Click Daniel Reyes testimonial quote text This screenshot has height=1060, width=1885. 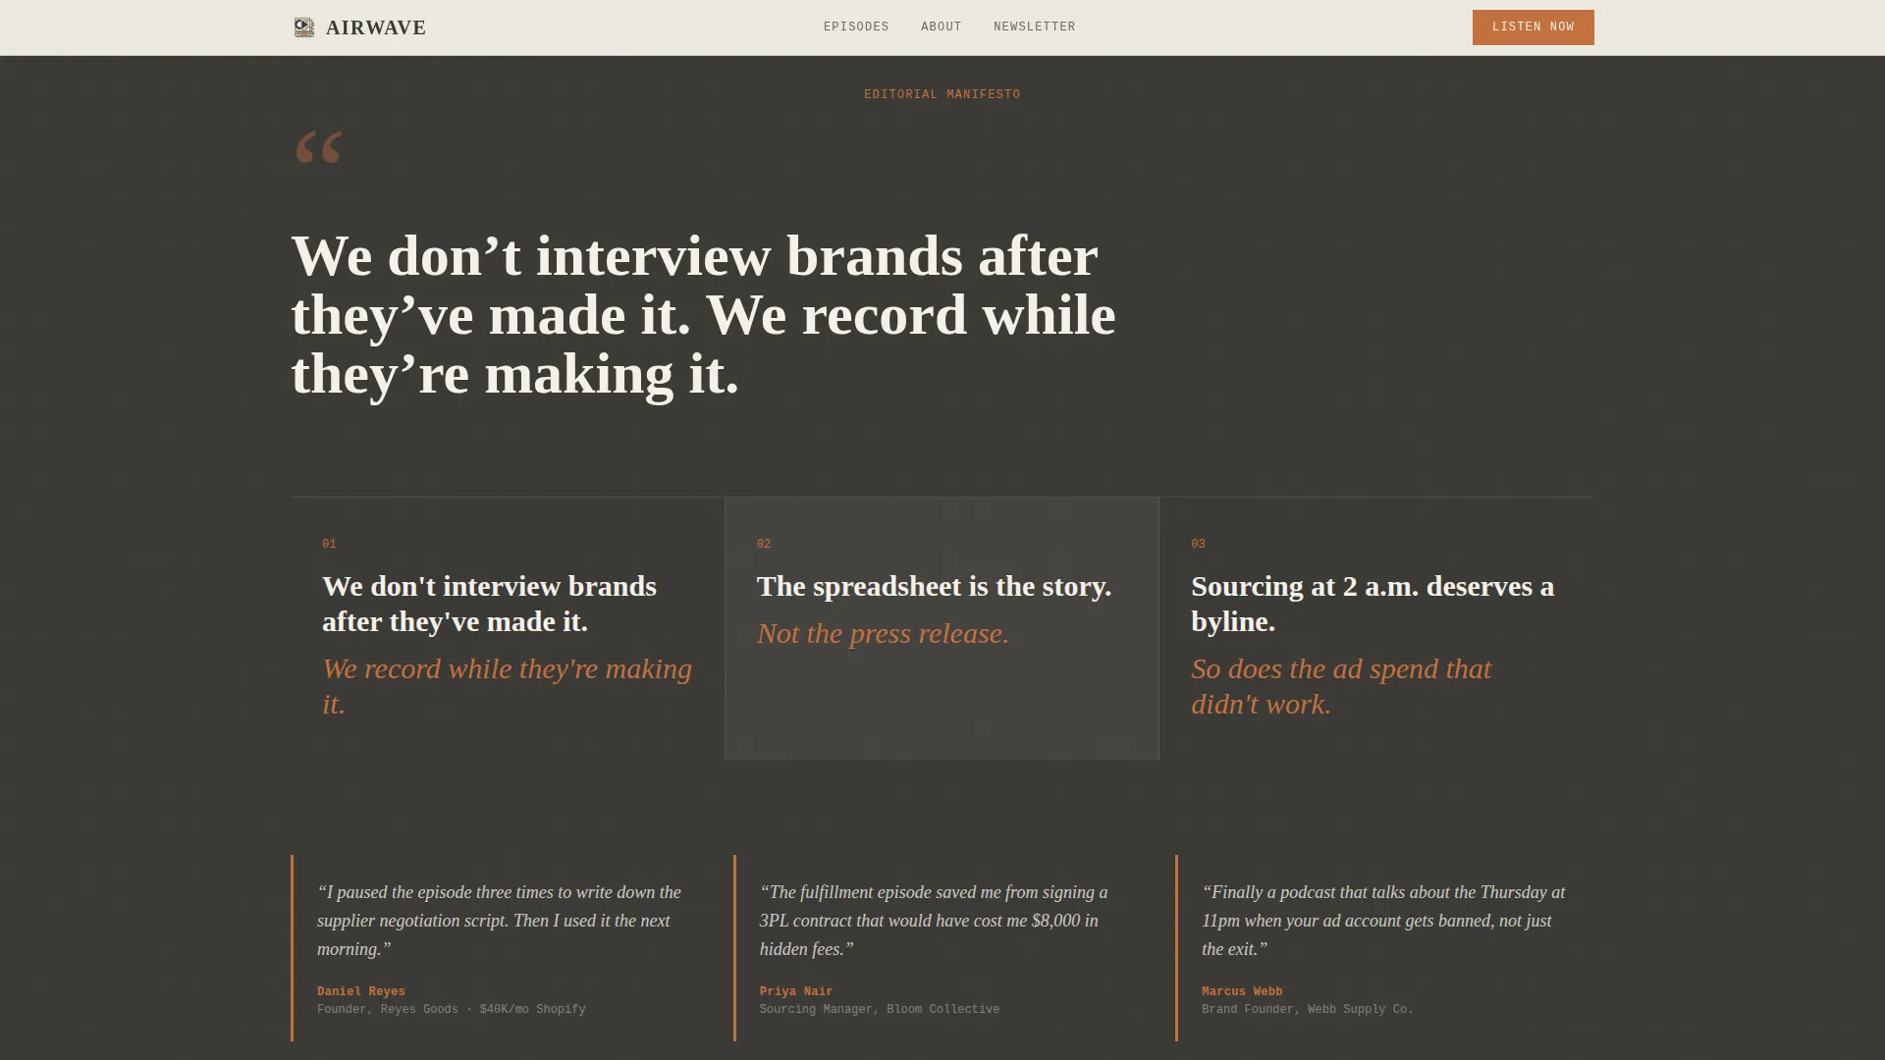coord(499,921)
